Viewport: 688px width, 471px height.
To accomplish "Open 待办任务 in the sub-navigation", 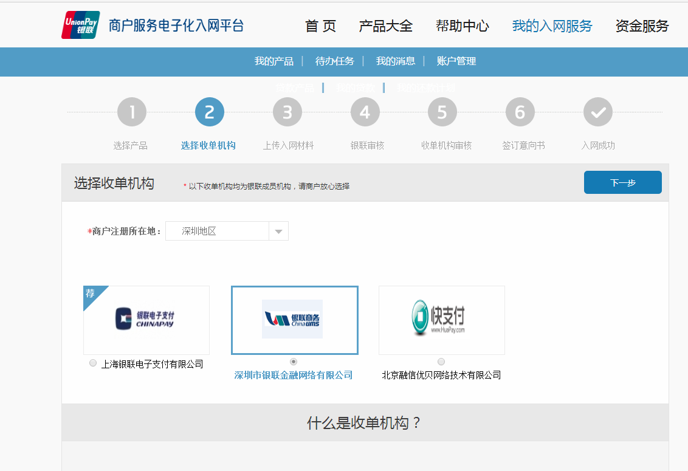I will pos(334,61).
